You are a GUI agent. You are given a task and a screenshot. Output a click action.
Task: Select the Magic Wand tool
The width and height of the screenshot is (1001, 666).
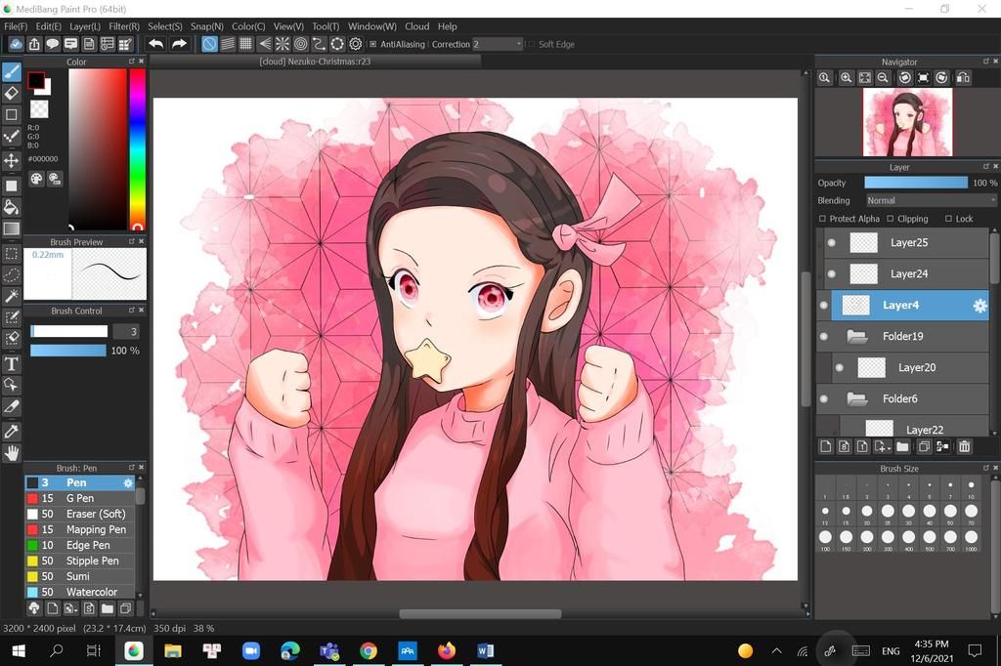(x=12, y=296)
